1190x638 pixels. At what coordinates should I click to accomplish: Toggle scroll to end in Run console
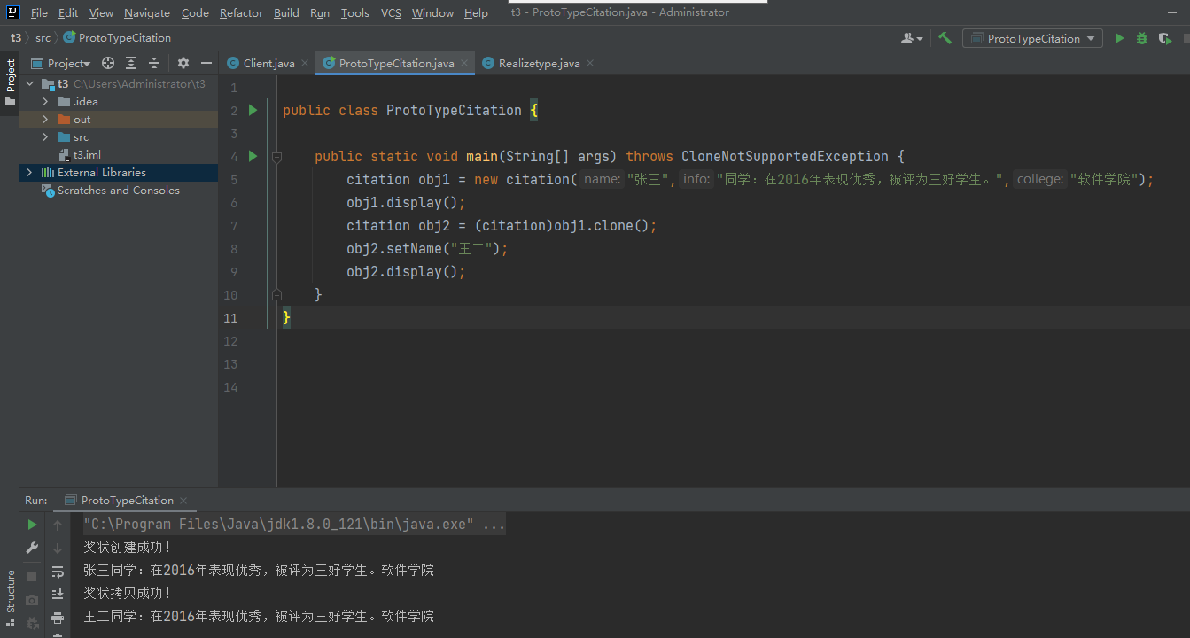(58, 595)
